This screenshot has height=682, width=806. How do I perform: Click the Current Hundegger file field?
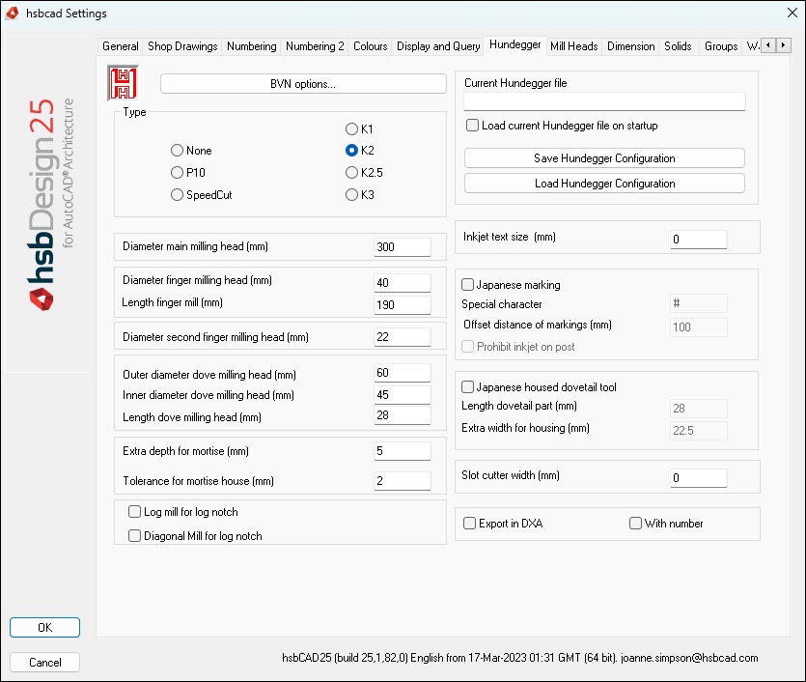pos(604,101)
